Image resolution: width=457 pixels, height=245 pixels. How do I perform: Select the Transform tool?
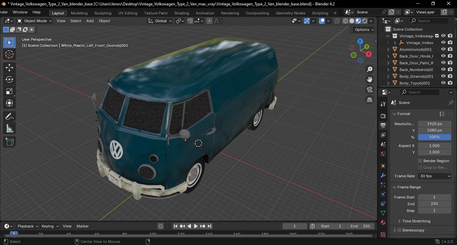tap(9, 103)
